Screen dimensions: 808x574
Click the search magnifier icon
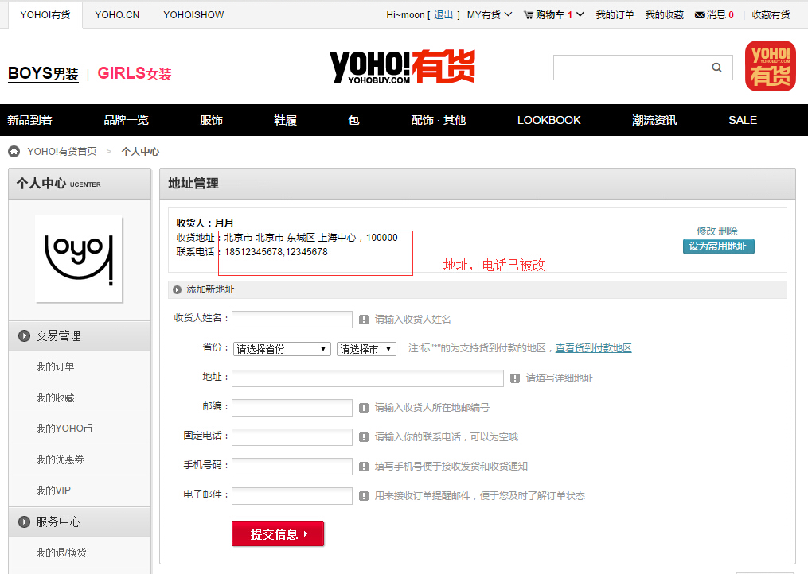point(716,68)
